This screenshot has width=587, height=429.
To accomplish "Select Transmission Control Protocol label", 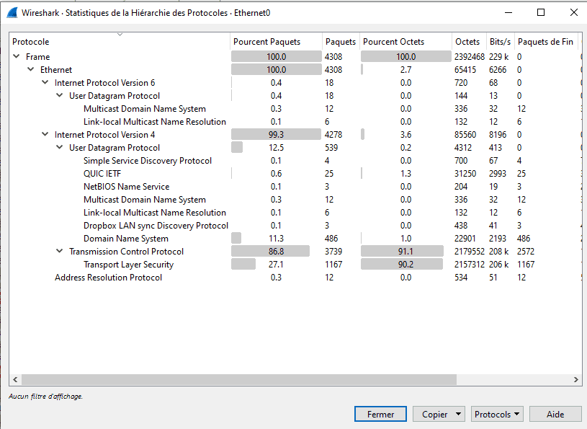I will tap(126, 252).
